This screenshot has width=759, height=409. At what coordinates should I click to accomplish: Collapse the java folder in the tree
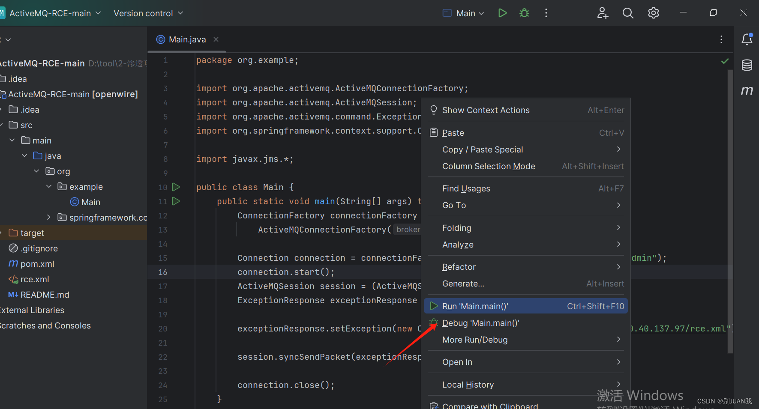(24, 155)
